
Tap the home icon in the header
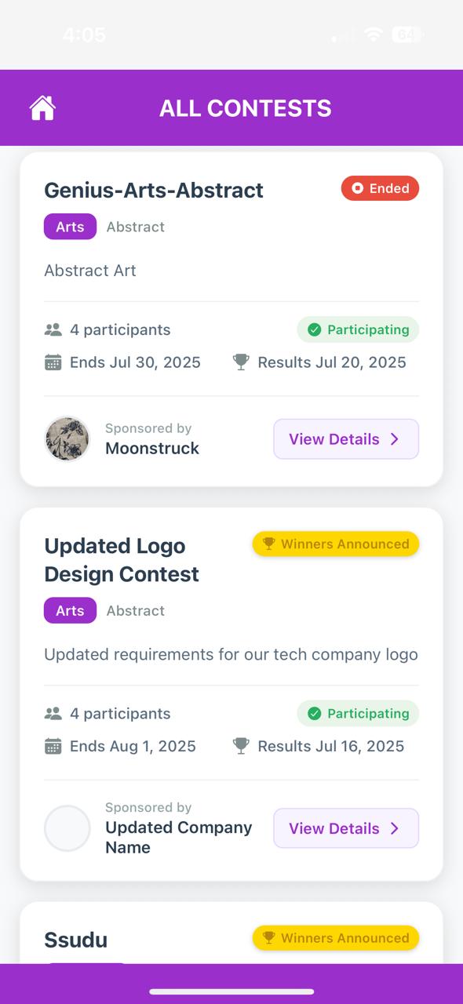click(x=41, y=107)
